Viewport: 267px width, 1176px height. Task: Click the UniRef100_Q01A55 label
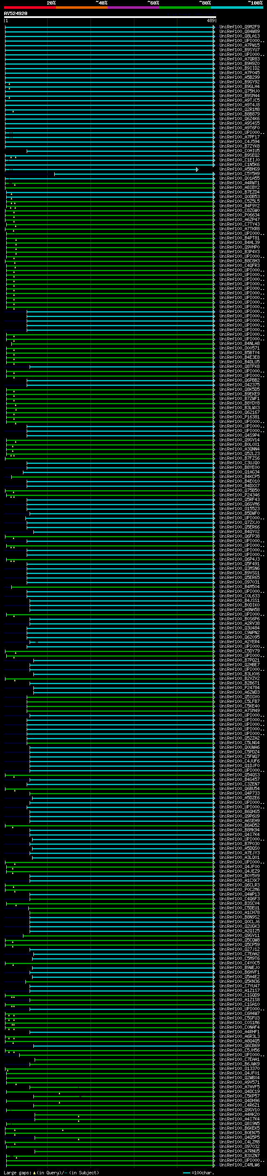239,178
